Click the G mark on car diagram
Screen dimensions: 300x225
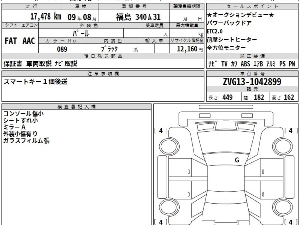coord(237,160)
